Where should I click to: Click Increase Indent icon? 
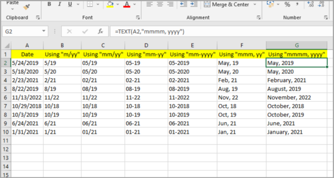tap(194, 4)
